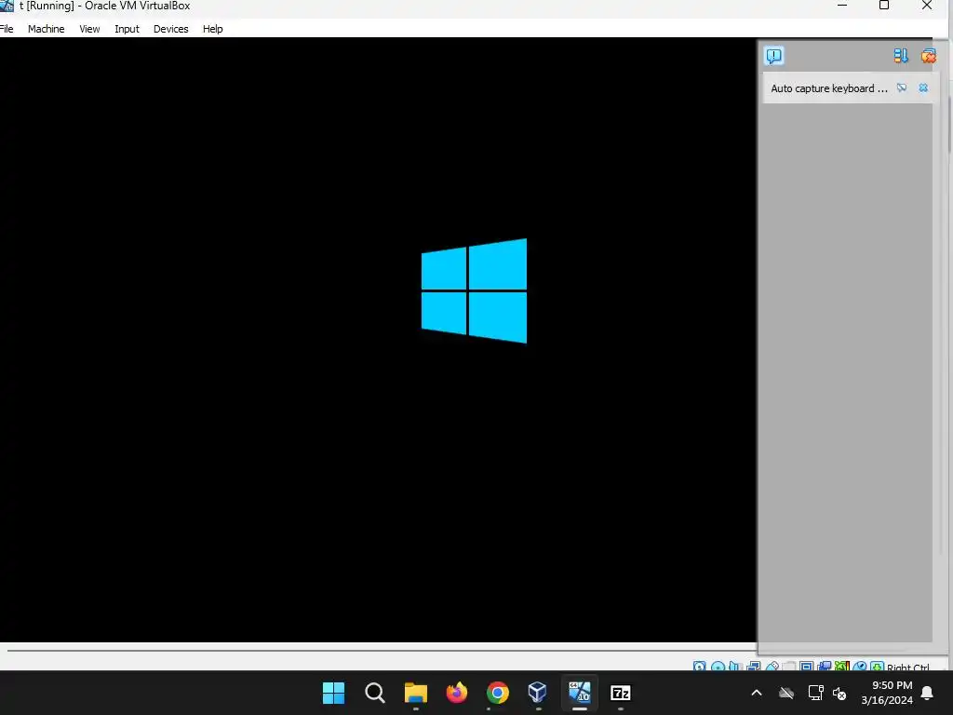Click the mouse integration status icon

860,667
